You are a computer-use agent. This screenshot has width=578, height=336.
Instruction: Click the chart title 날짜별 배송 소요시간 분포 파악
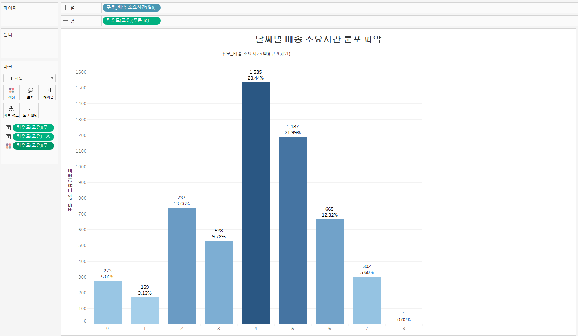(318, 39)
